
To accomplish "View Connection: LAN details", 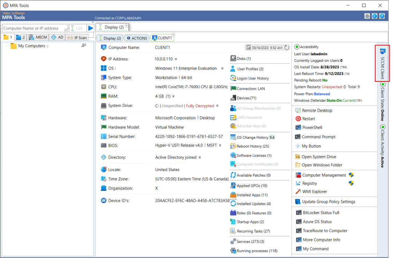I will [248, 89].
